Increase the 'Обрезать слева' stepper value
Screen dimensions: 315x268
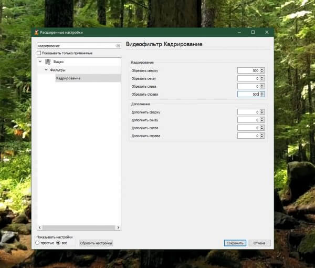[x=262, y=85]
